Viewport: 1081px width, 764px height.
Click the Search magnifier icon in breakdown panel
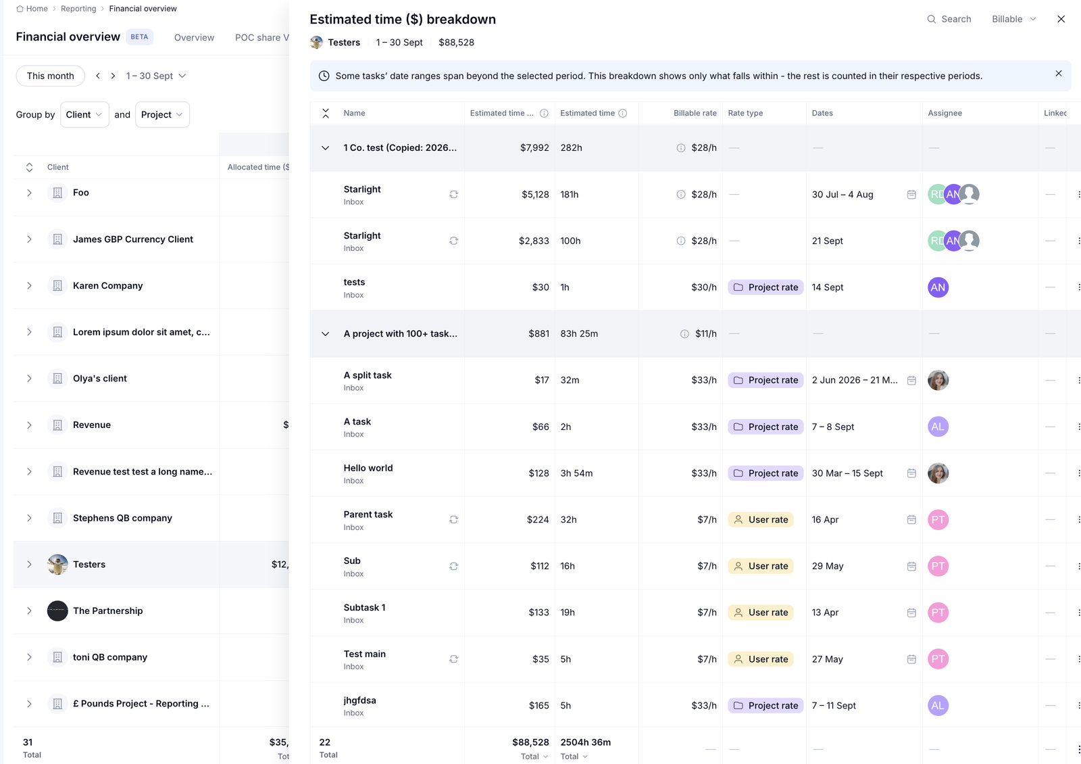click(932, 19)
